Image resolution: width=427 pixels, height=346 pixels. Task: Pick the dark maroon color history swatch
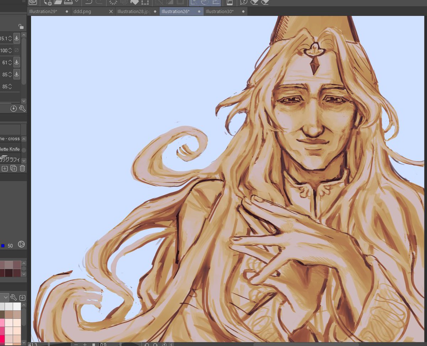pyautogui.click(x=9, y=273)
